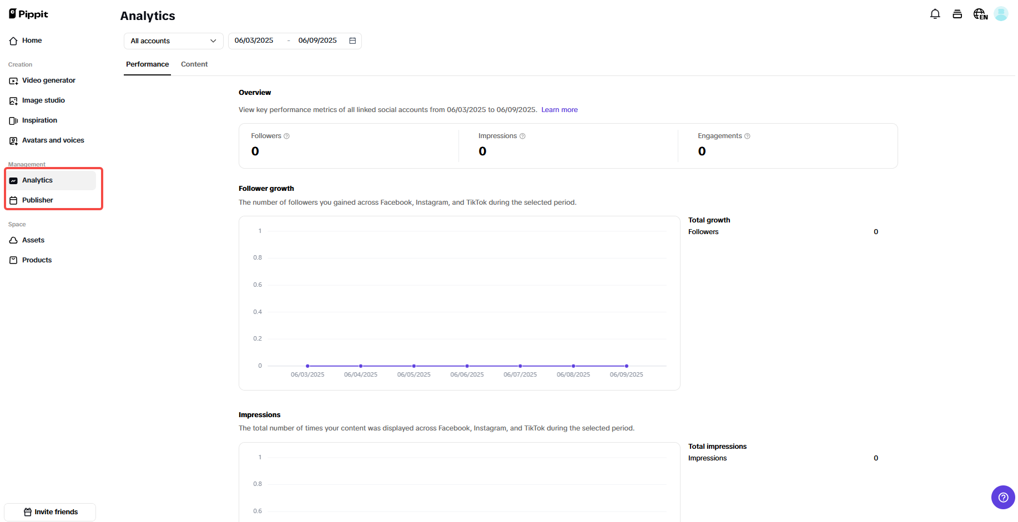This screenshot has width=1018, height=522.
Task: Click the Learn more link
Action: point(559,109)
